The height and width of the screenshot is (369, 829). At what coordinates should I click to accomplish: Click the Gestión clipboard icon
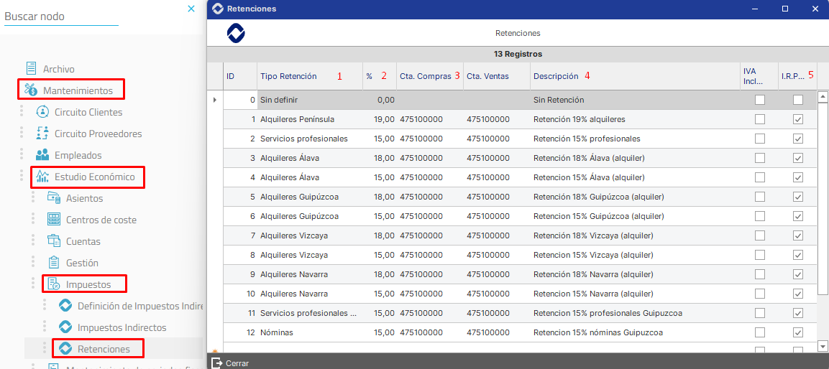pos(54,262)
